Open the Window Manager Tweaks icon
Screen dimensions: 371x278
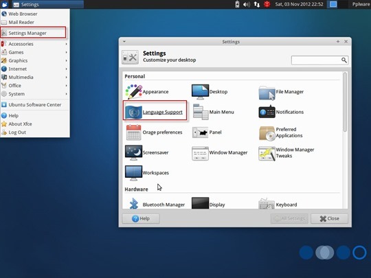coord(267,153)
